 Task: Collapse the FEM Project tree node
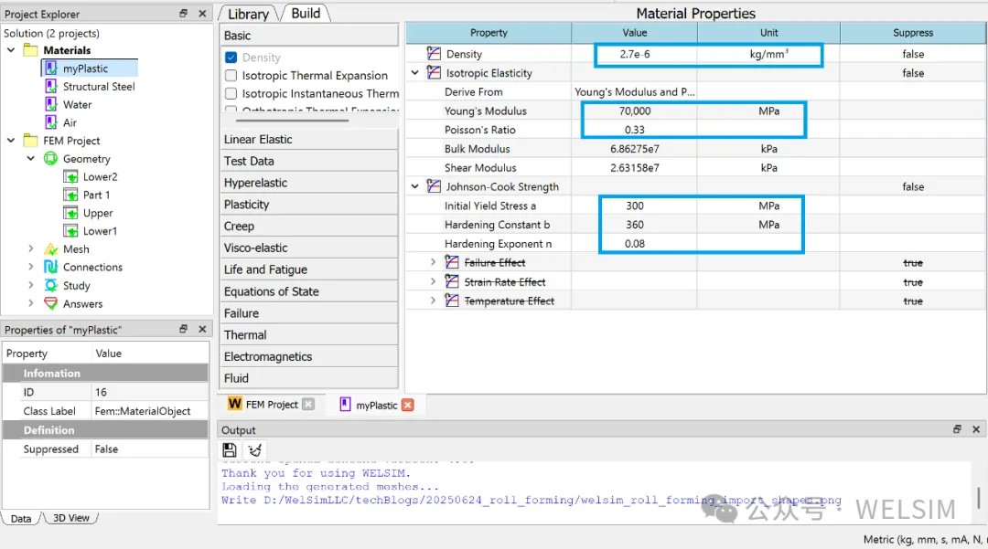[11, 141]
